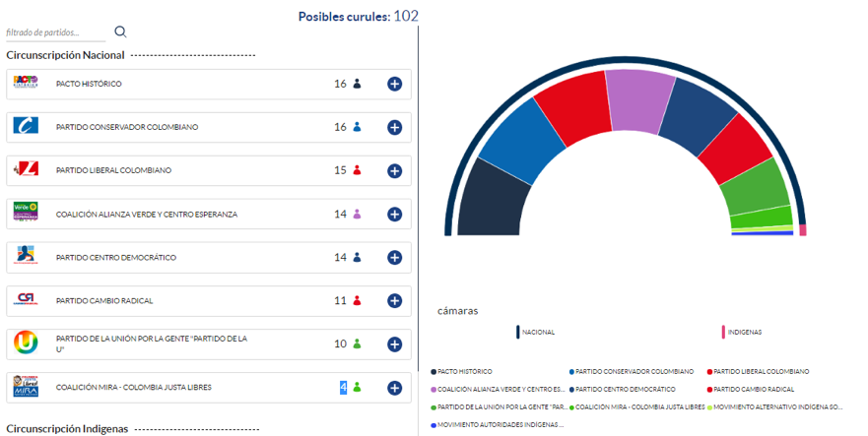Screen dimensions: 868x436
Task: Click the person icon beside Pacto Histórico's 16
Action: pyautogui.click(x=357, y=84)
